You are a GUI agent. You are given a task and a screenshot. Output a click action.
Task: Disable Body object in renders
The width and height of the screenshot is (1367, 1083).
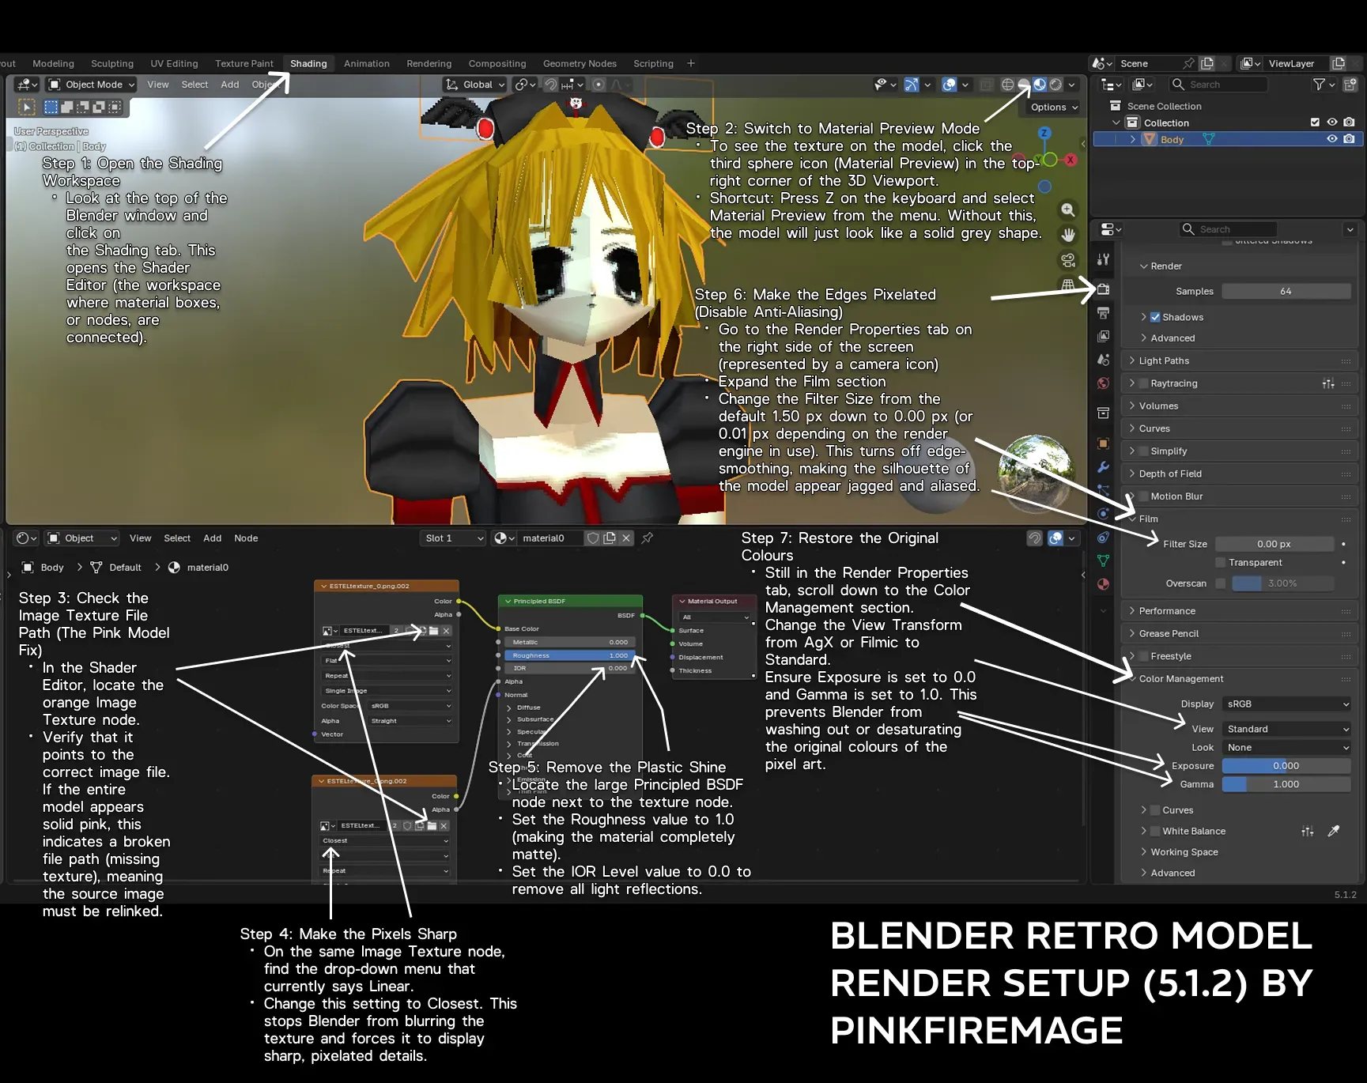click(x=1349, y=139)
